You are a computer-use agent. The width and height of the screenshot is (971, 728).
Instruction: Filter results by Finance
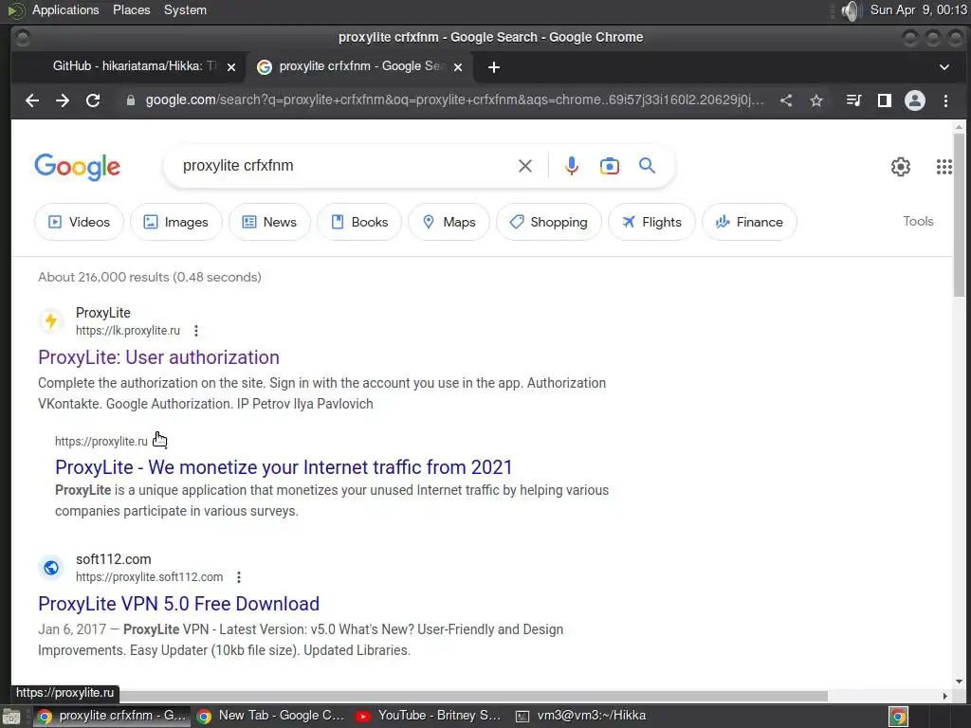click(749, 222)
